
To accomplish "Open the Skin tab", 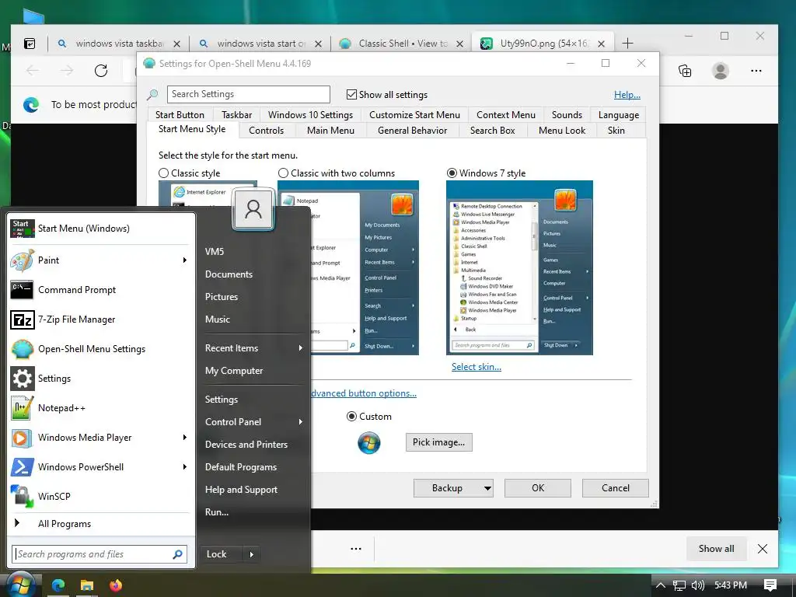I will (616, 131).
